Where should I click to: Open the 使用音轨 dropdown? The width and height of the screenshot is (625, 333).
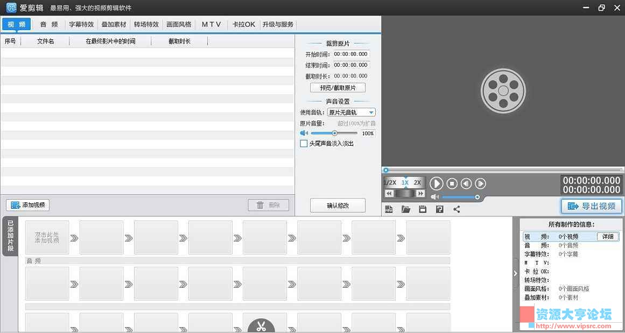[351, 112]
